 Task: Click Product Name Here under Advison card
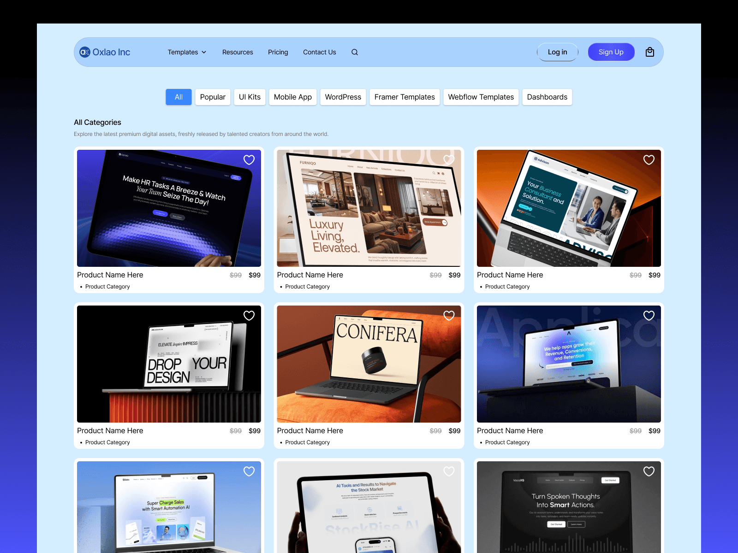(510, 275)
